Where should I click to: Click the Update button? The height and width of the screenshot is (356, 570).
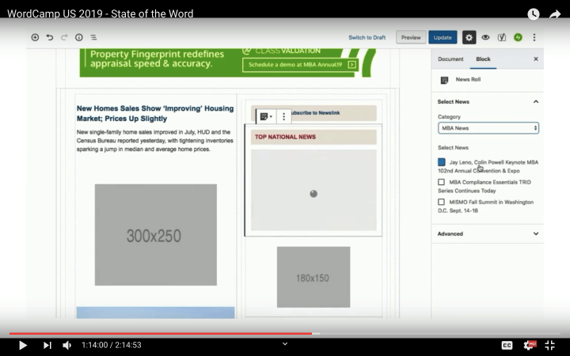click(x=443, y=37)
